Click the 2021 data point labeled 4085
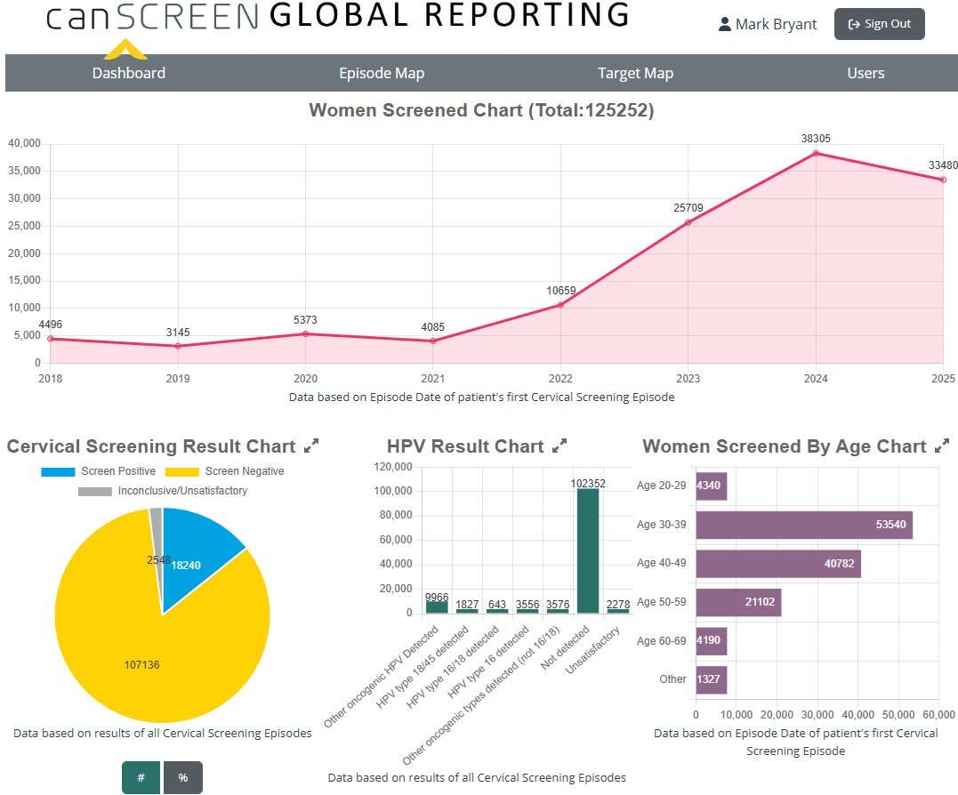 point(432,341)
